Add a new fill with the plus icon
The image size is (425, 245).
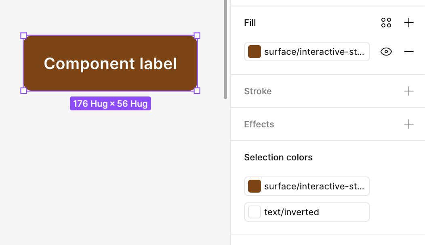pyautogui.click(x=408, y=23)
